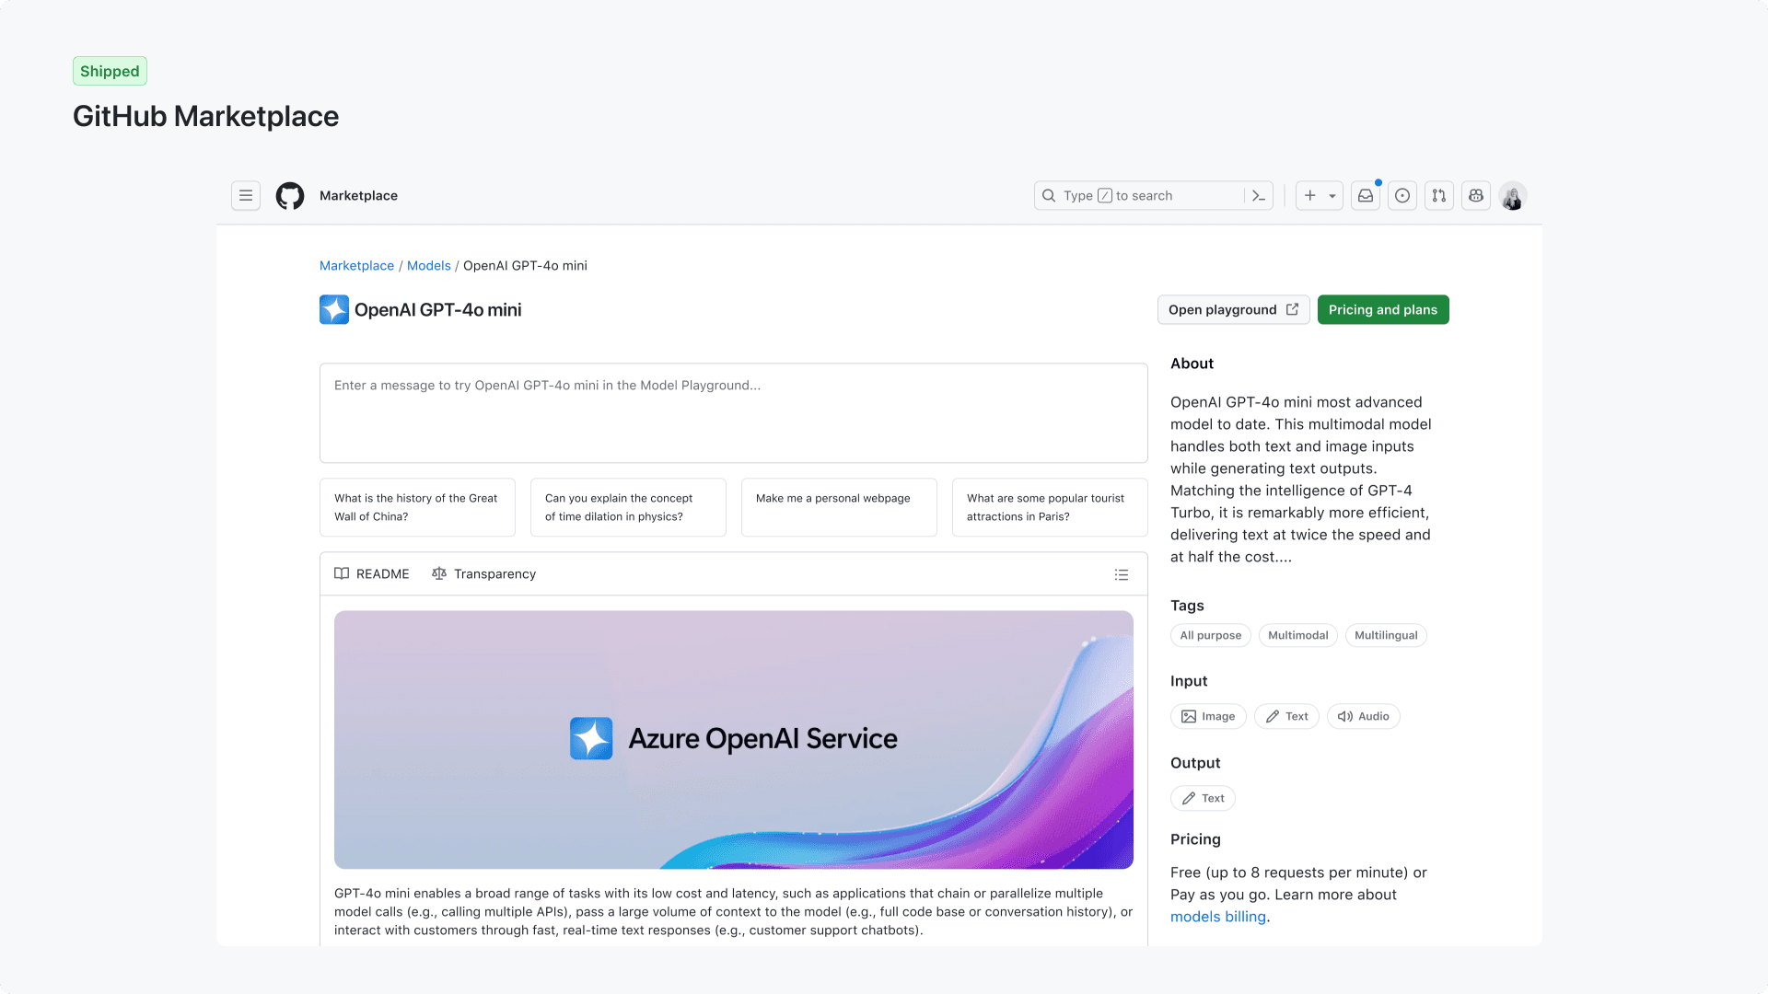
Task: Click the issues icon in the header
Action: point(1402,195)
